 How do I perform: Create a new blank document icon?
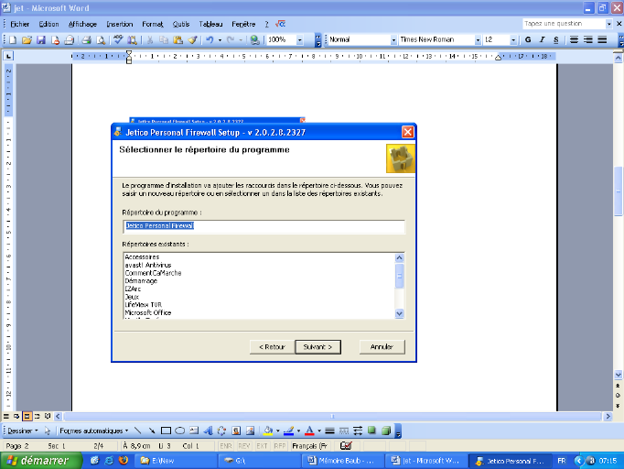tap(13, 40)
